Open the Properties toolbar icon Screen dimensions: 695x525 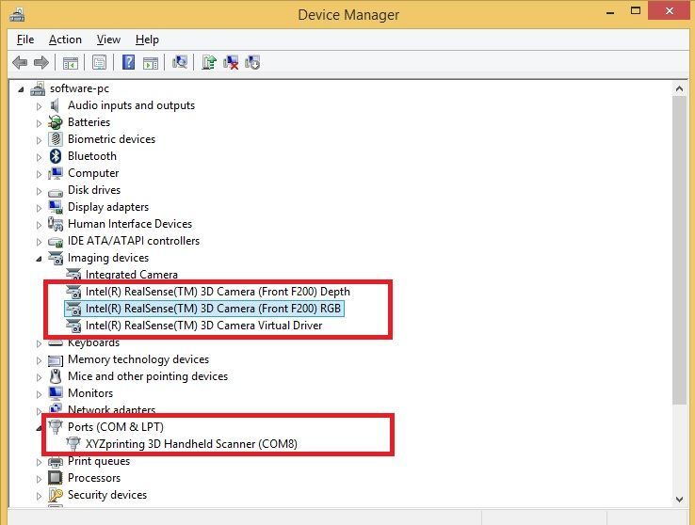[99, 62]
